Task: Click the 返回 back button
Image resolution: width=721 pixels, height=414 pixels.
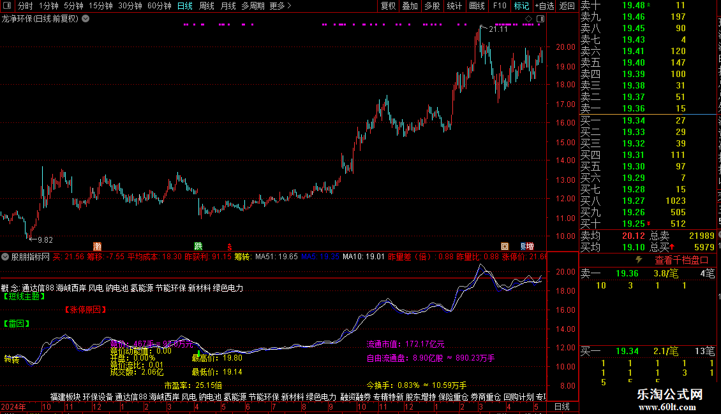Action: tap(567, 6)
